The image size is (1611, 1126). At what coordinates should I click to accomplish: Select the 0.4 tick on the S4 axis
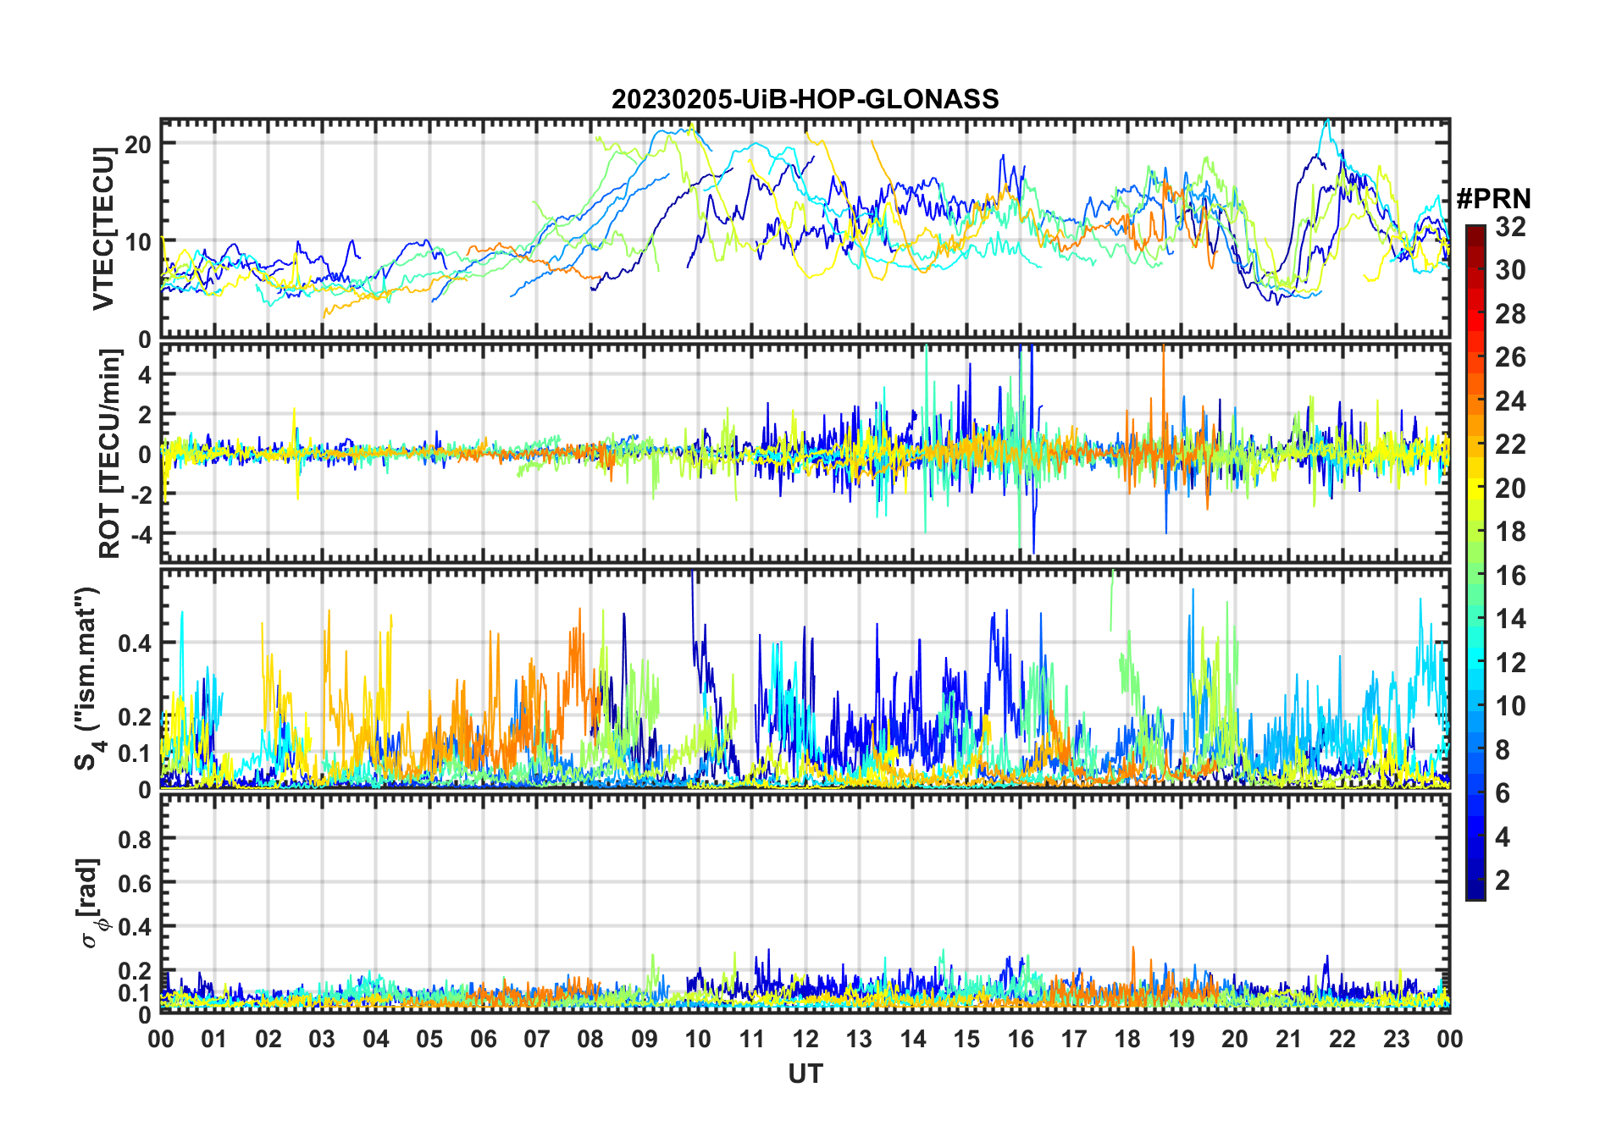(134, 643)
